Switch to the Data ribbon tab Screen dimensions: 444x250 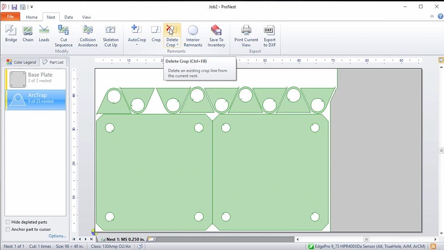coord(68,17)
